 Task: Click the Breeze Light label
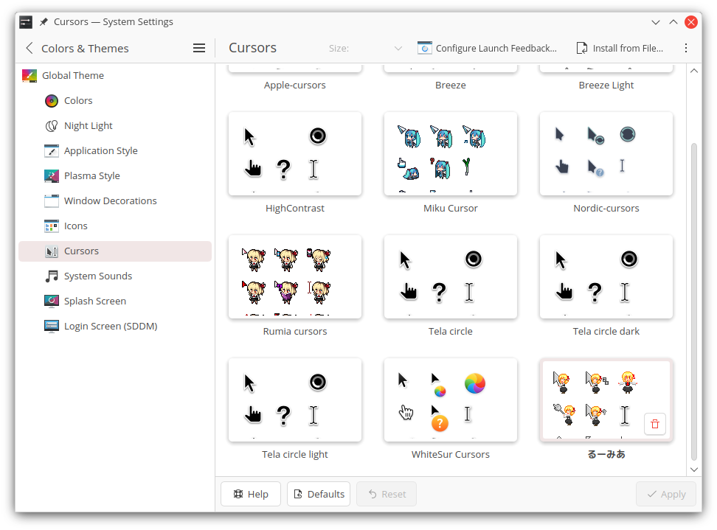[x=606, y=85]
